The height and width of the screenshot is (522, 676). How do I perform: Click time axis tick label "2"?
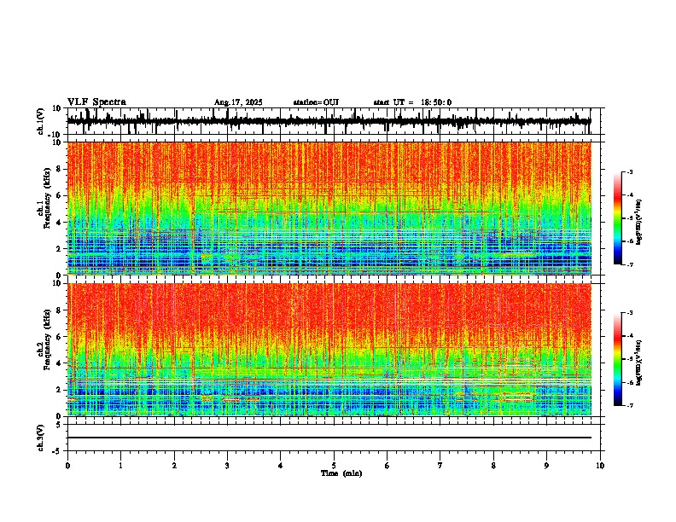point(174,466)
